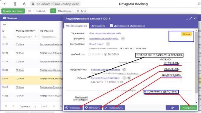
Task: Expand the Программа dropdown arrow
Action: [123, 39]
